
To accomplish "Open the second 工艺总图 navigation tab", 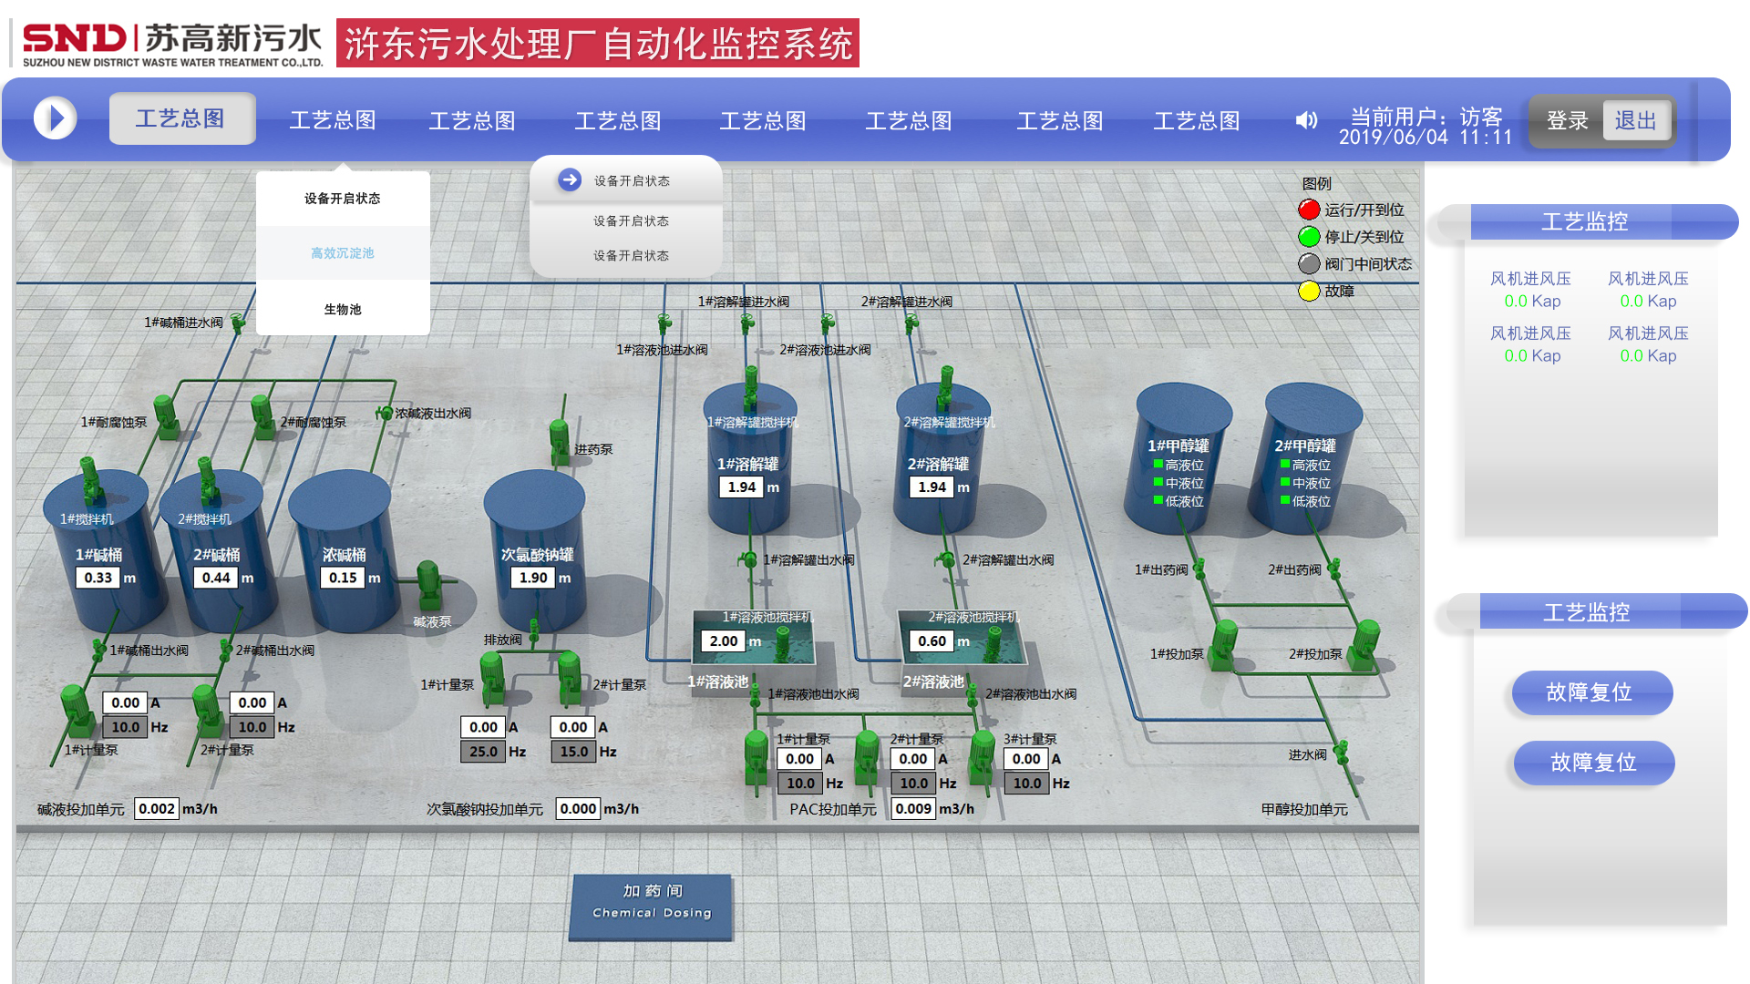I will pyautogui.click(x=333, y=120).
